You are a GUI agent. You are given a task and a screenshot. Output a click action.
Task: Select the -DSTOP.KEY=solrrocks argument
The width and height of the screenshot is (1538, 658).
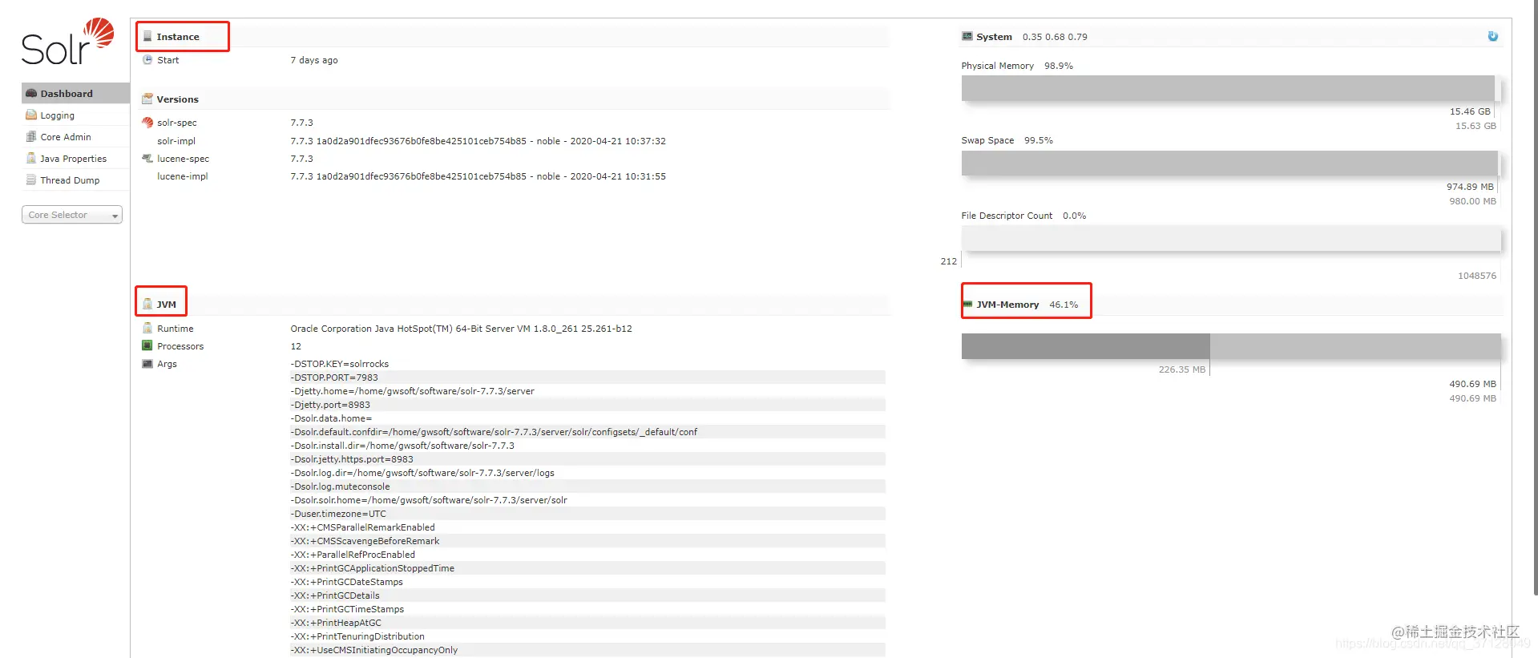click(x=340, y=364)
